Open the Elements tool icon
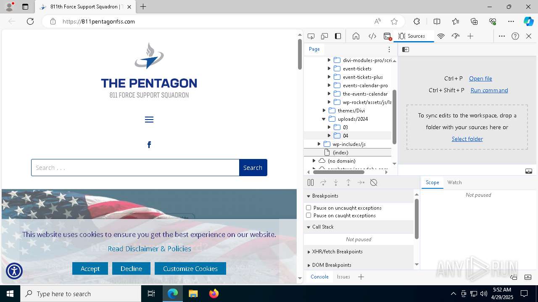The image size is (538, 302). pos(372,36)
